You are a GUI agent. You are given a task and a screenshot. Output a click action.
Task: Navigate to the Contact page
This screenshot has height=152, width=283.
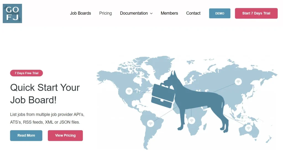[193, 13]
